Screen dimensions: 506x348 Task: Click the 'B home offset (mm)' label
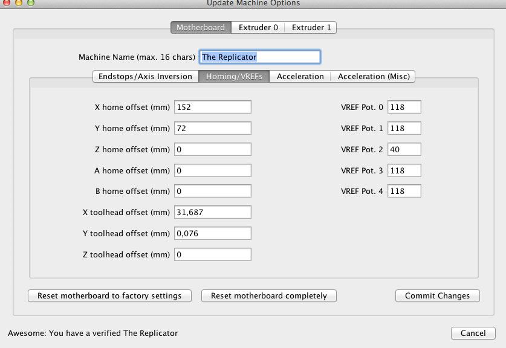point(132,192)
